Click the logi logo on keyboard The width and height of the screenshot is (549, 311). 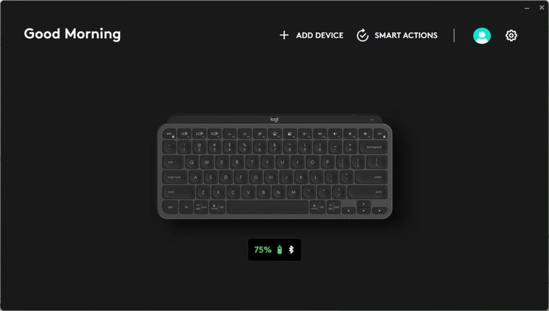274,120
